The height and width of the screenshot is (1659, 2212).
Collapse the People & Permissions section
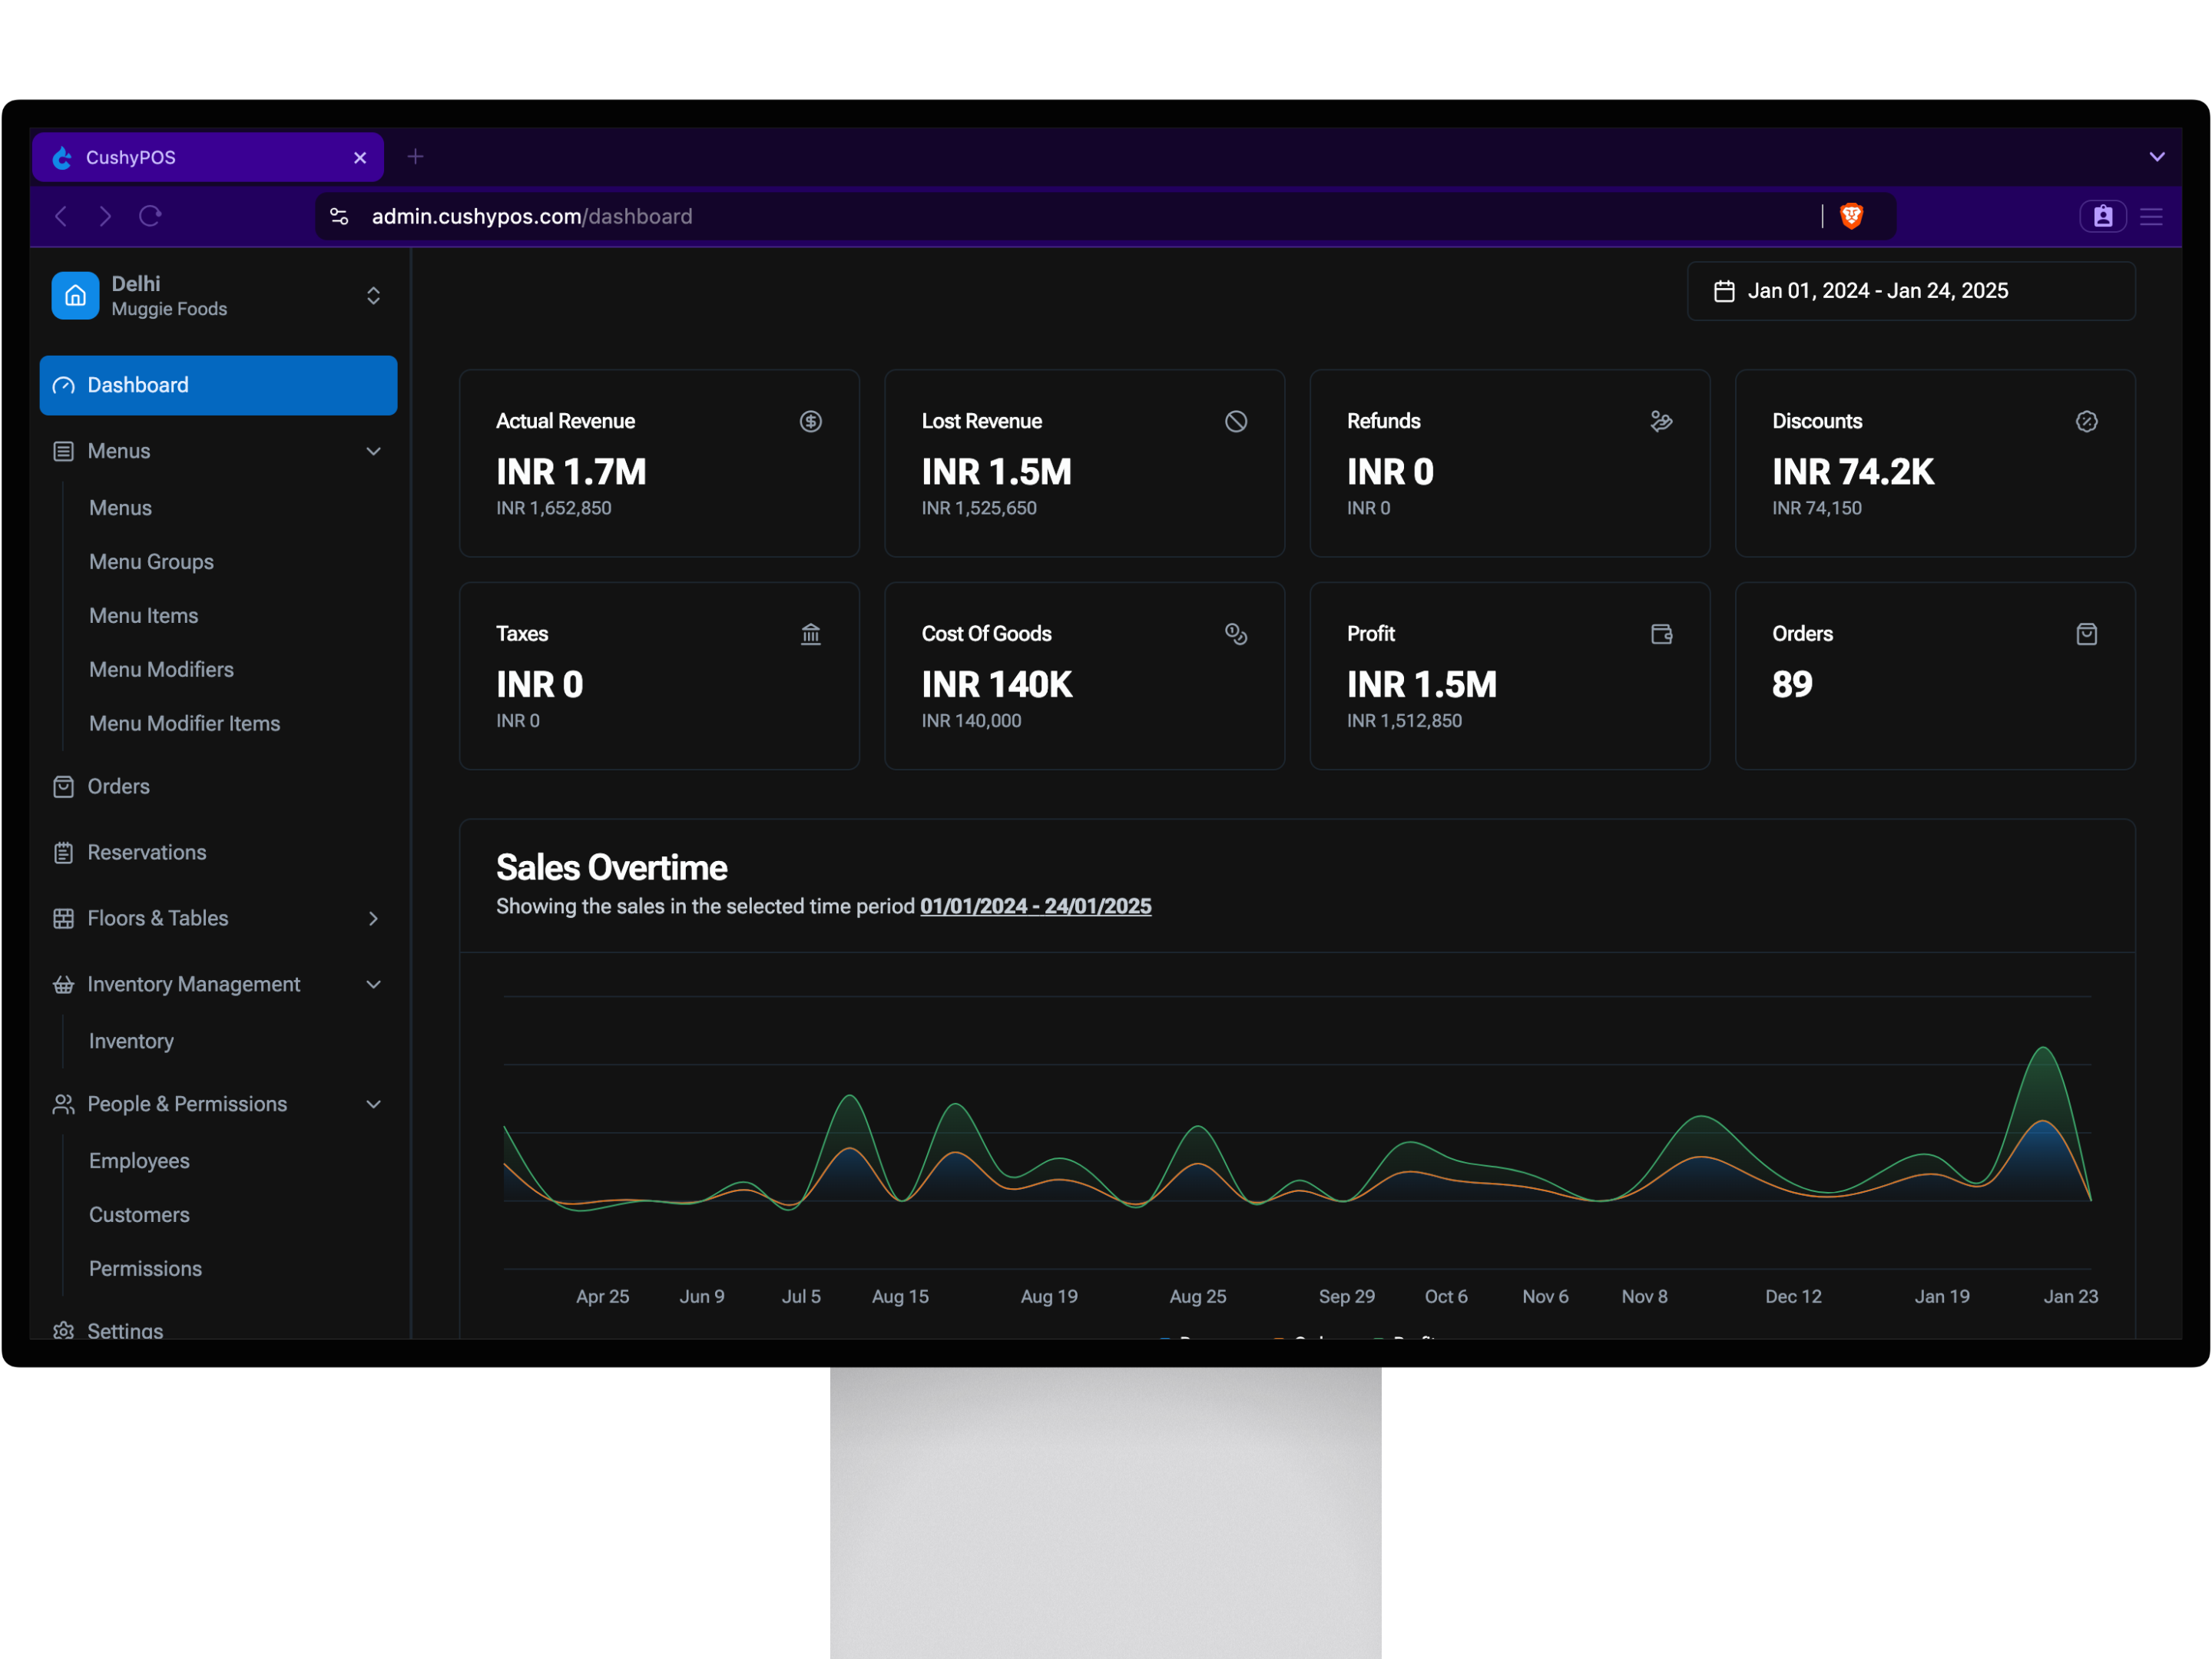tap(373, 1104)
